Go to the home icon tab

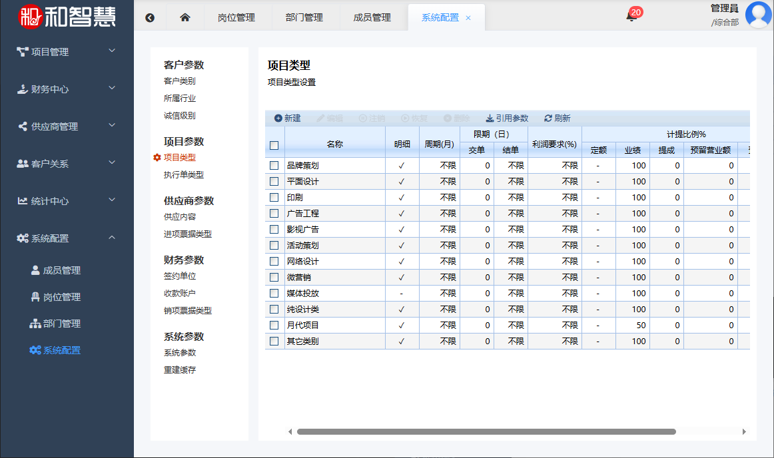pos(185,17)
